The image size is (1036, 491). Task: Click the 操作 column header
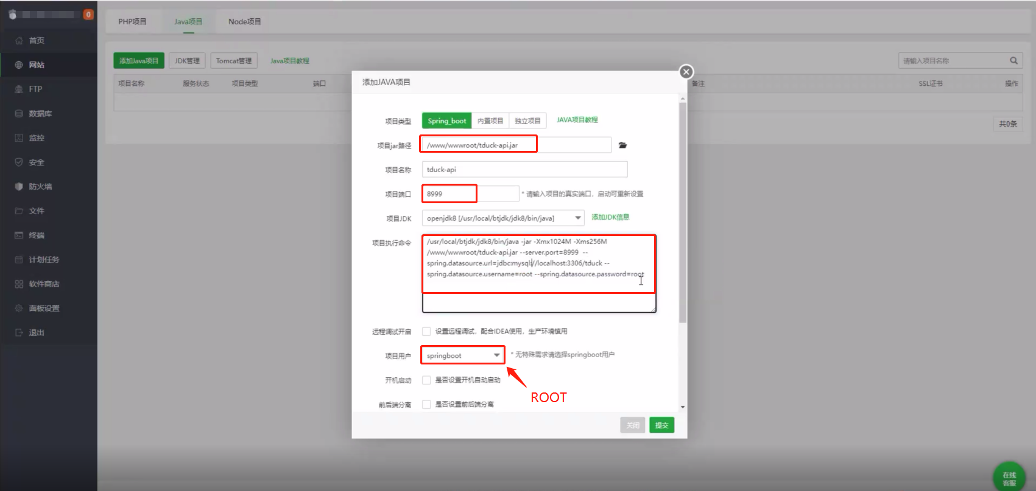click(1012, 84)
